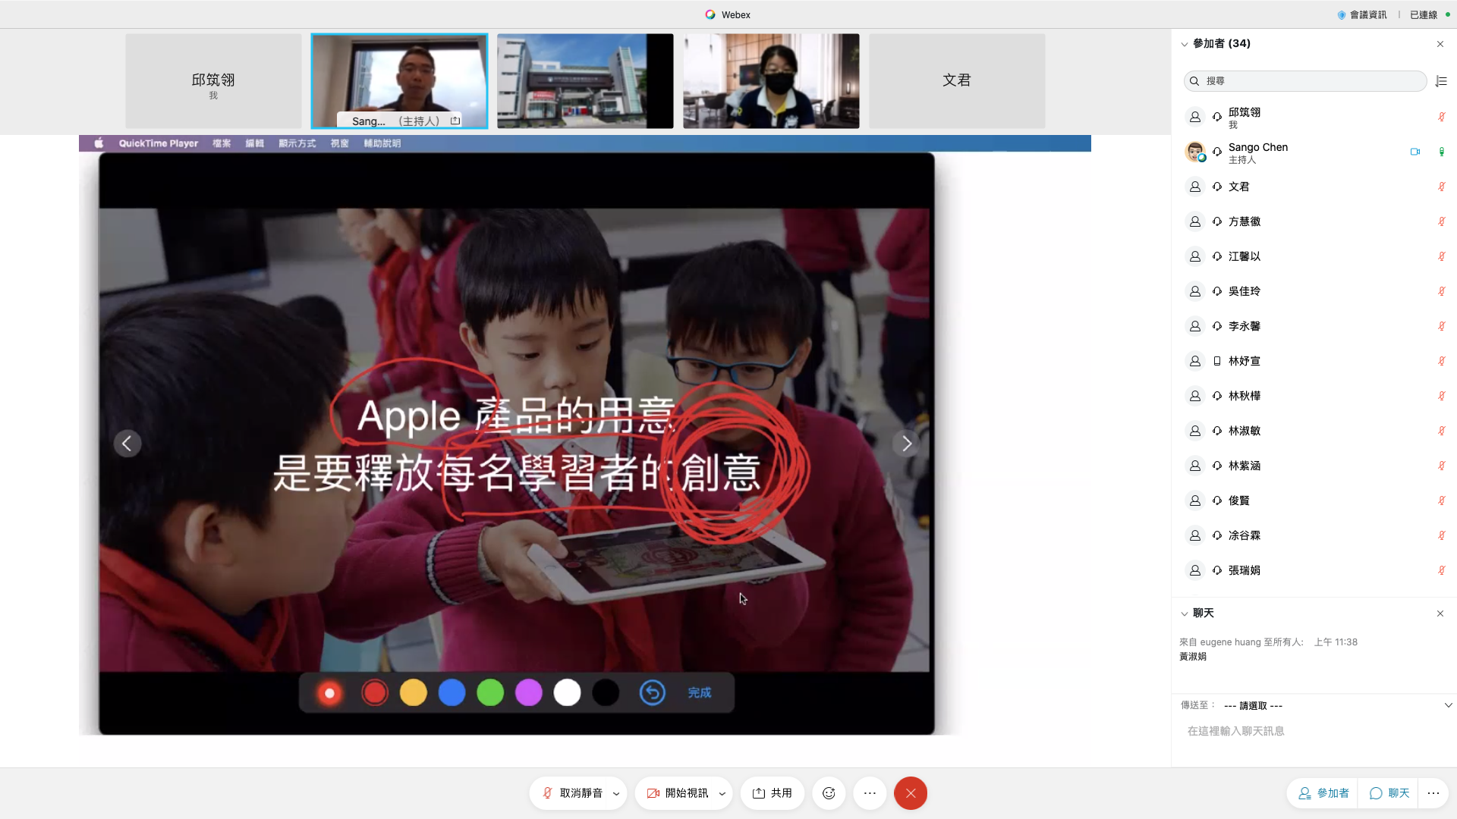This screenshot has width=1457, height=819.
Task: Open audio options arrow beside 取消靜音
Action: tap(616, 794)
